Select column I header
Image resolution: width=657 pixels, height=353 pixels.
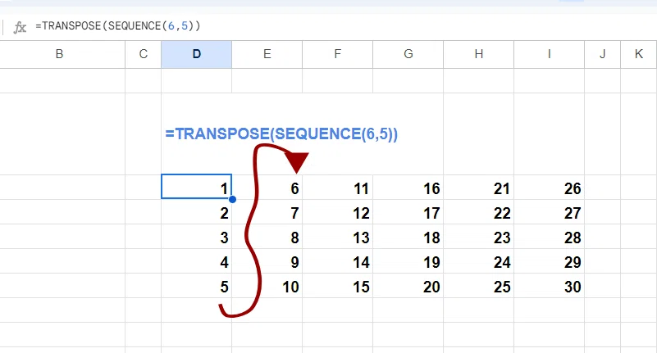pos(550,54)
